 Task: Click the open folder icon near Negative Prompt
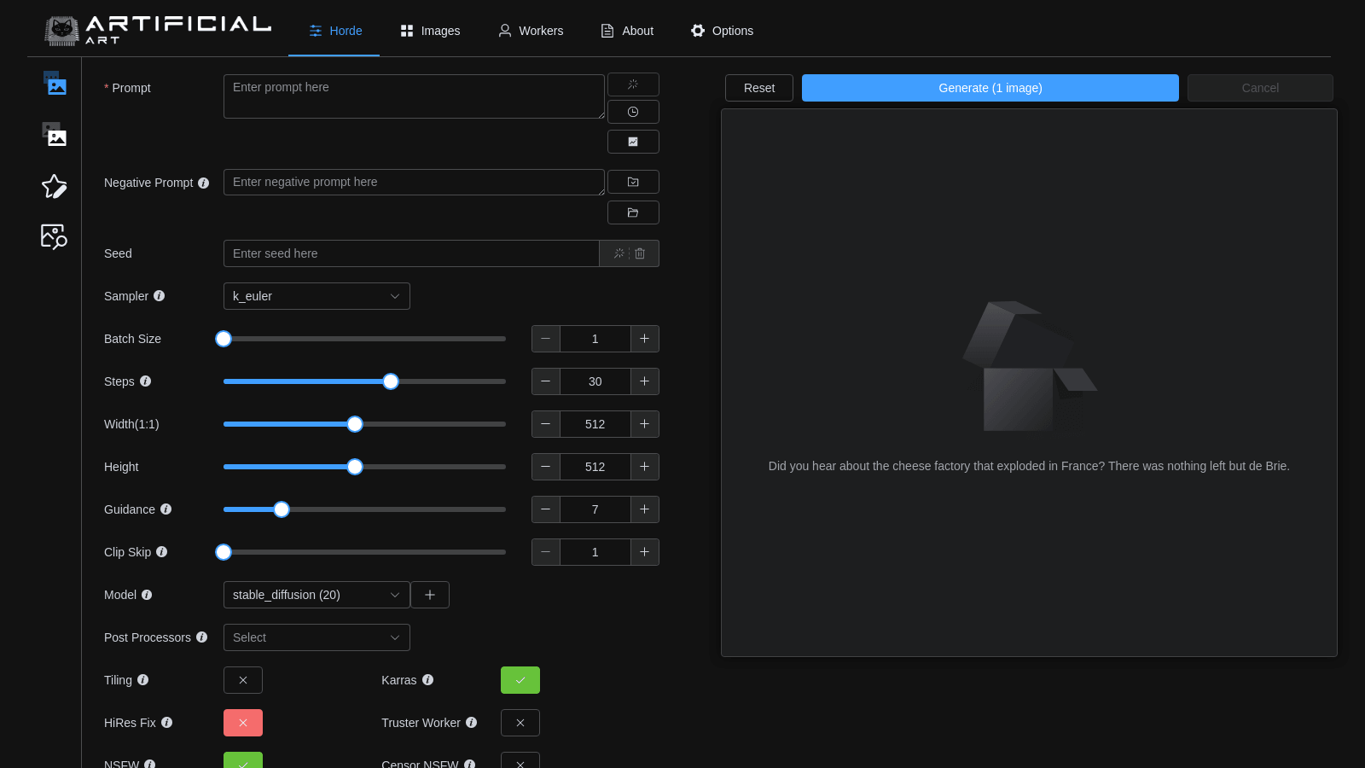tap(633, 212)
